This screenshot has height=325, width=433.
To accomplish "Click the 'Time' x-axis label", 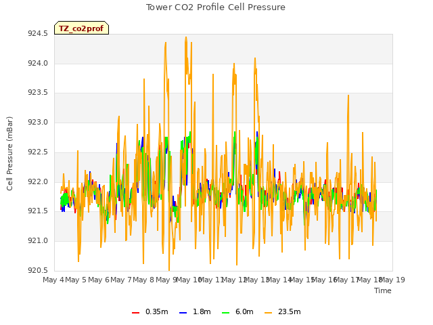I will coord(383,290).
